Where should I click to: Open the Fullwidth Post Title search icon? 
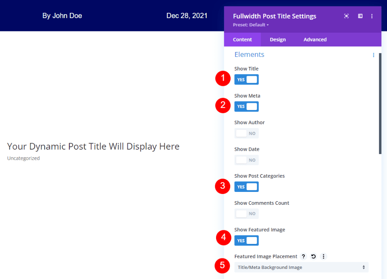coord(346,16)
